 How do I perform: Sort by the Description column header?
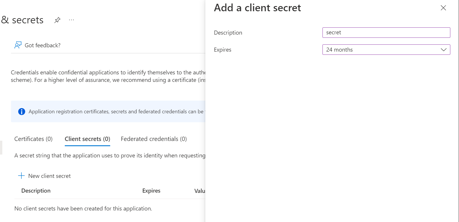36,191
